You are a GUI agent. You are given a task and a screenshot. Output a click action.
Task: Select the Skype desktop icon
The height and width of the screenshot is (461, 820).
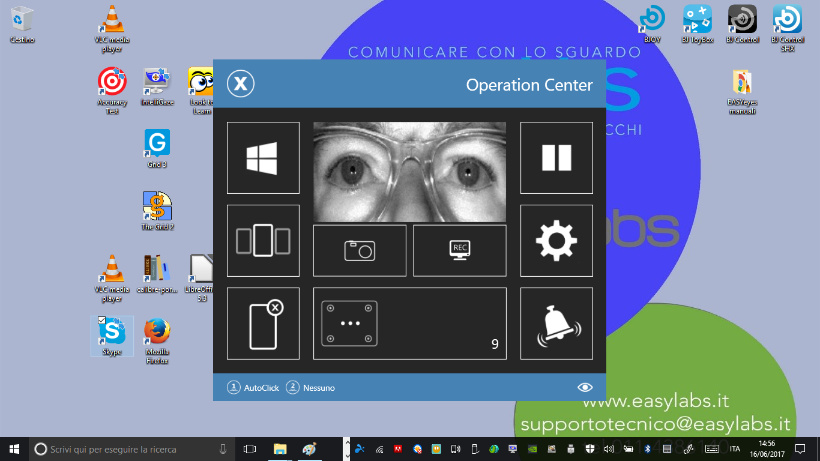pos(112,336)
